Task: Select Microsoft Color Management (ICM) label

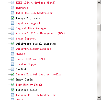Action: click(40, 33)
